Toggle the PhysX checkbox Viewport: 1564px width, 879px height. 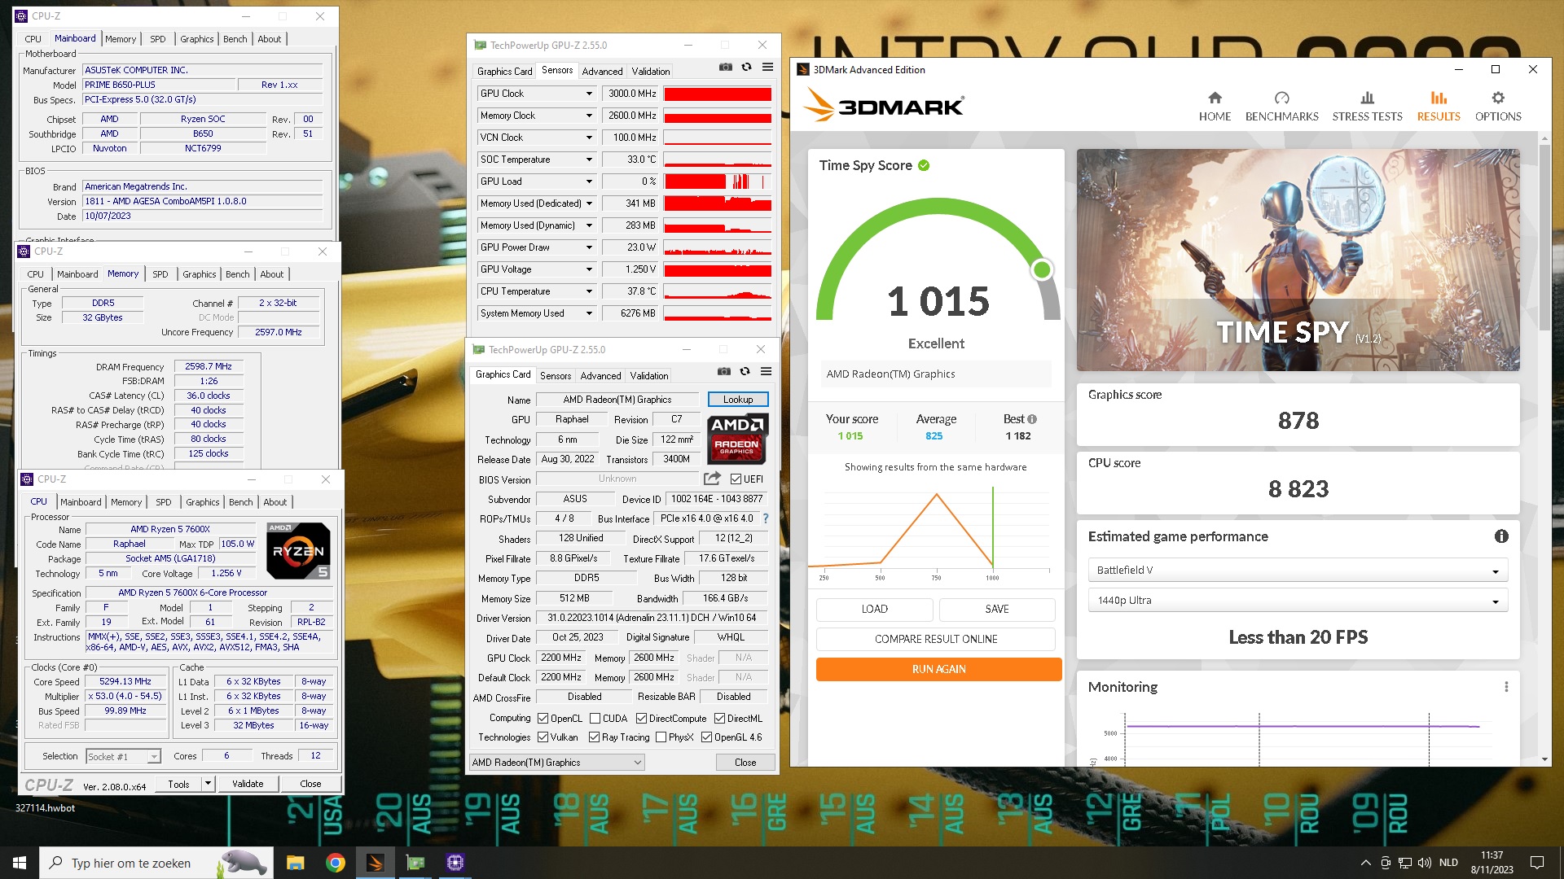click(661, 737)
